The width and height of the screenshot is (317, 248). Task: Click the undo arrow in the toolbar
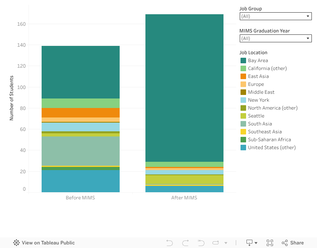pyautogui.click(x=170, y=243)
